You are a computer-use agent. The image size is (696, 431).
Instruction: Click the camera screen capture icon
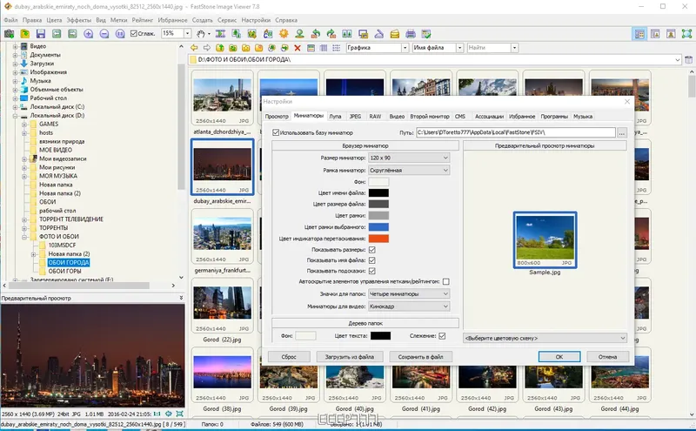tap(10, 34)
